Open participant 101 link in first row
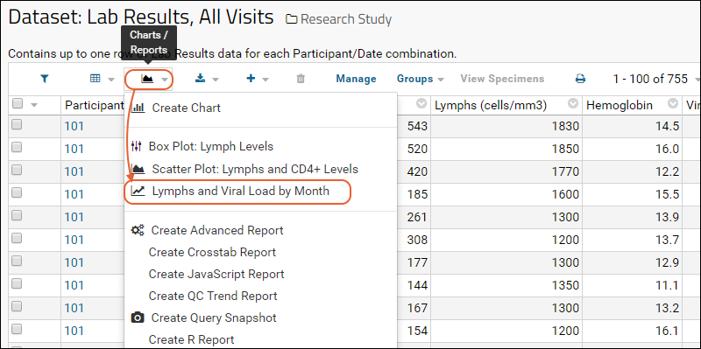The width and height of the screenshot is (701, 349). 74,126
